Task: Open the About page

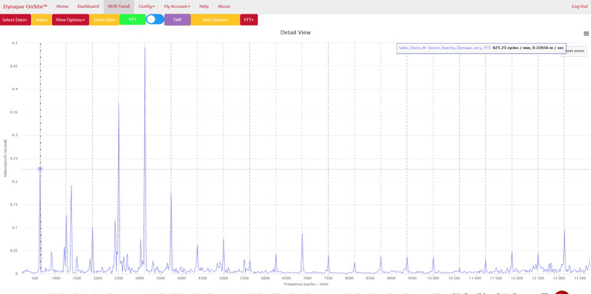Action: point(224,6)
